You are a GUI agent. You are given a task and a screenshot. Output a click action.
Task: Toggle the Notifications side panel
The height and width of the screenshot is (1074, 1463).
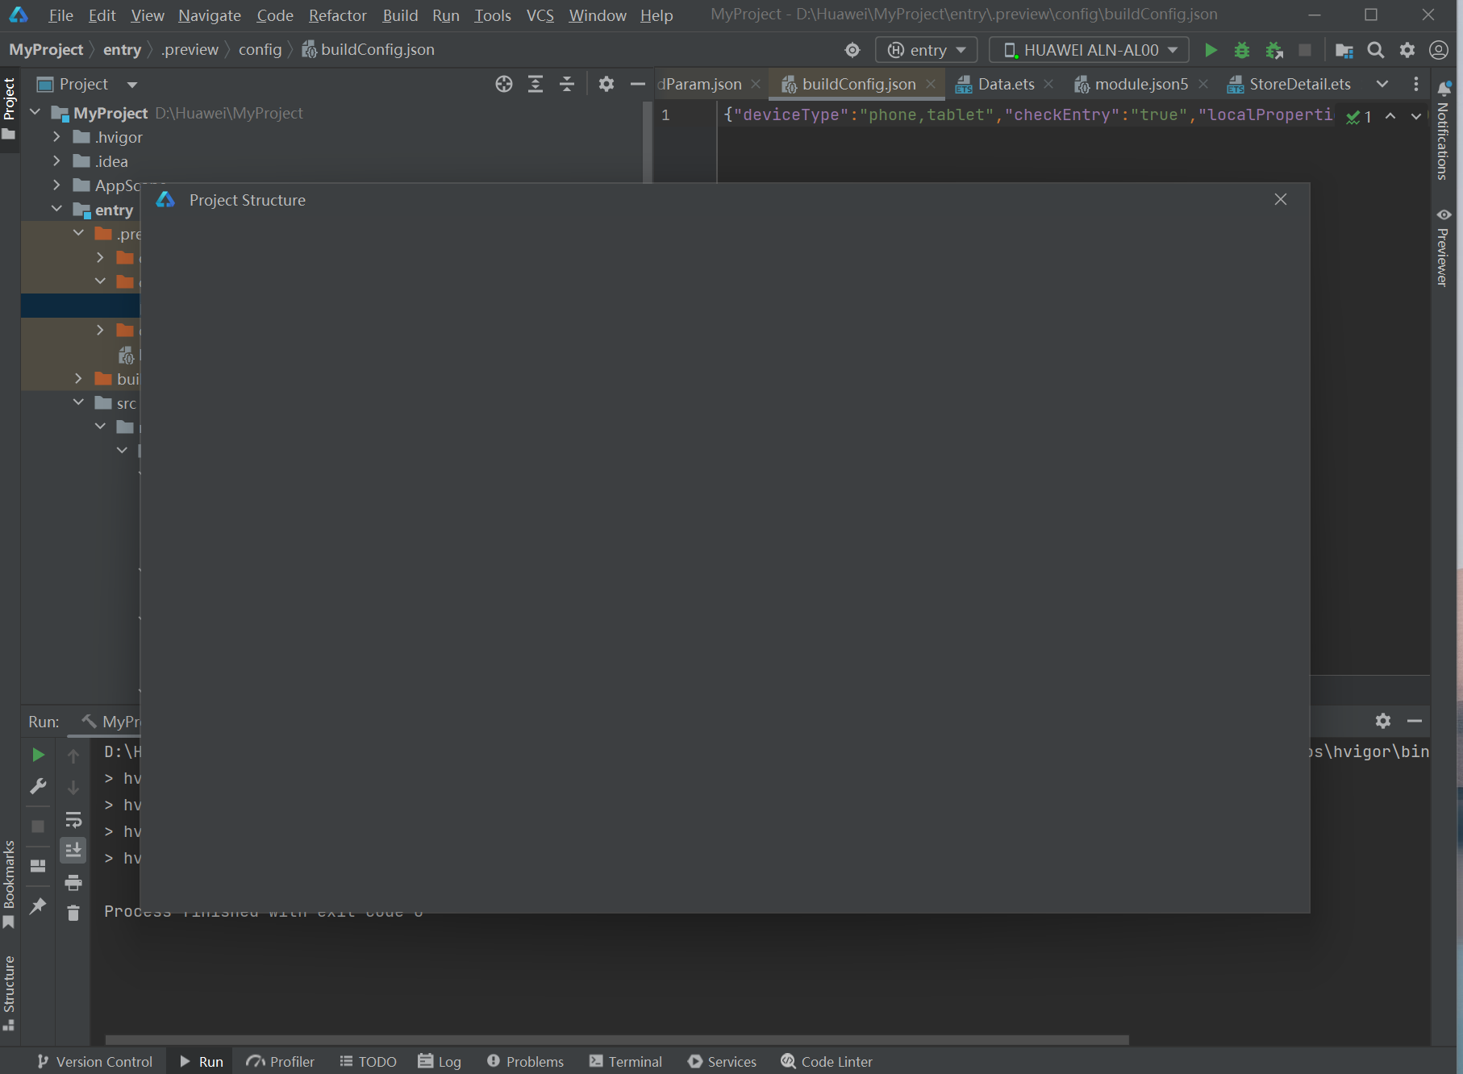click(1444, 131)
